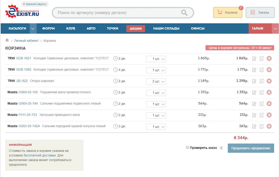Add a note to the G003-25-742A row
The height and width of the screenshot is (177, 279).
[x=262, y=126]
